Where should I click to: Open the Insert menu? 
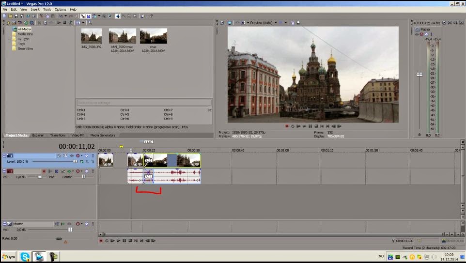[35, 10]
